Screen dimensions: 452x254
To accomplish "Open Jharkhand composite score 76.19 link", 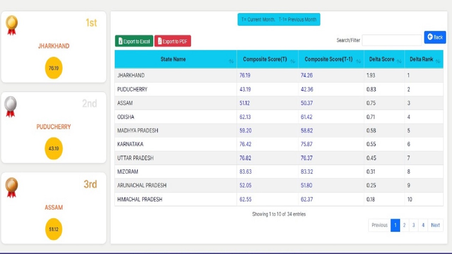I will coord(245,75).
